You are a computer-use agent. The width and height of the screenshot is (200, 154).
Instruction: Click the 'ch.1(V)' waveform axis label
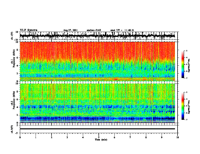[12, 36]
